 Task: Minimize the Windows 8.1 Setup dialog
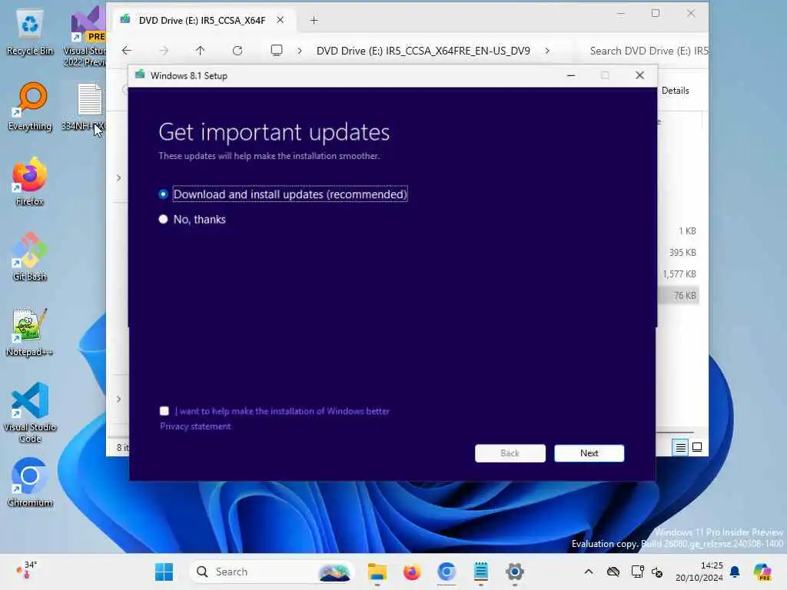(x=571, y=75)
